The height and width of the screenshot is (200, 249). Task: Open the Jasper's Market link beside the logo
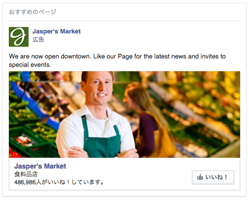(x=57, y=31)
